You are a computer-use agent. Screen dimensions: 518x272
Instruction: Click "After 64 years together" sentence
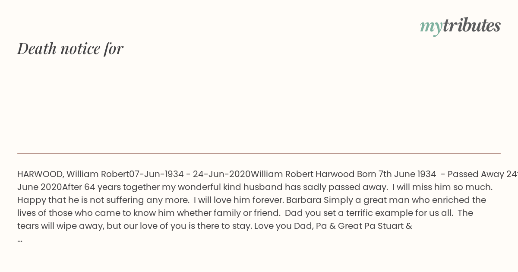111,187
